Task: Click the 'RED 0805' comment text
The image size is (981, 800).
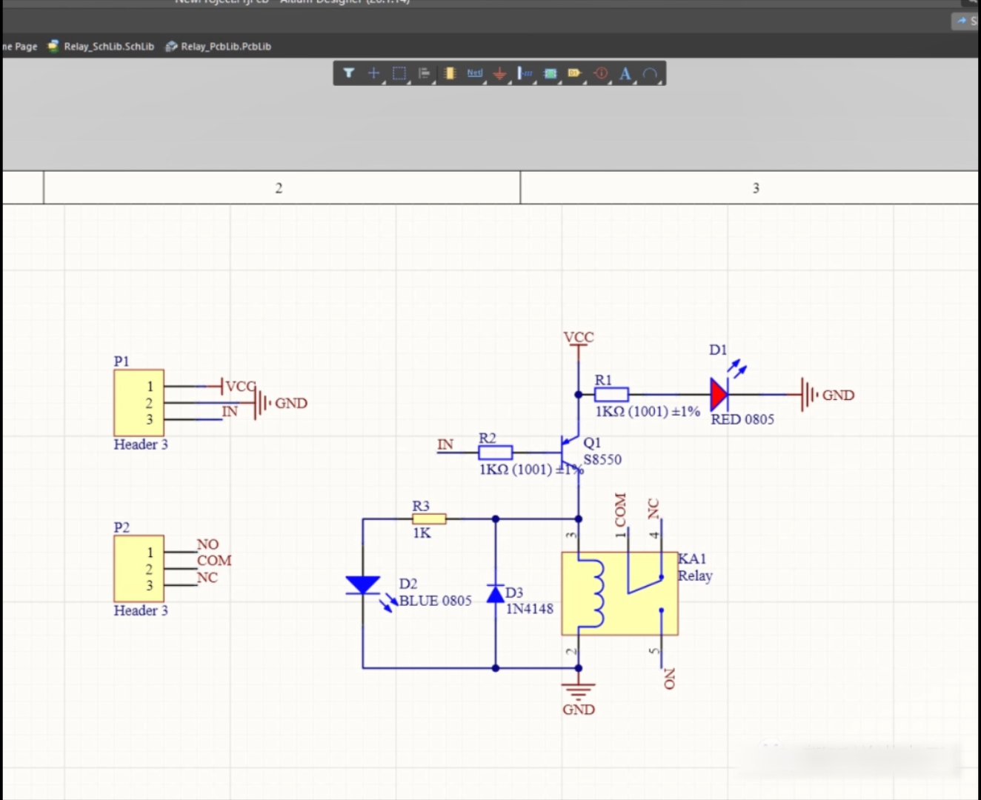Action: pos(742,419)
